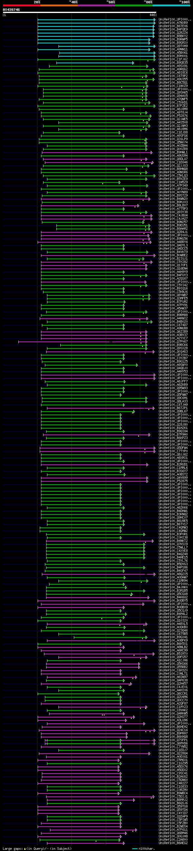Open hit UniRef100_C5Y282
Screen dimensions: 193x851
(x=173, y=262)
